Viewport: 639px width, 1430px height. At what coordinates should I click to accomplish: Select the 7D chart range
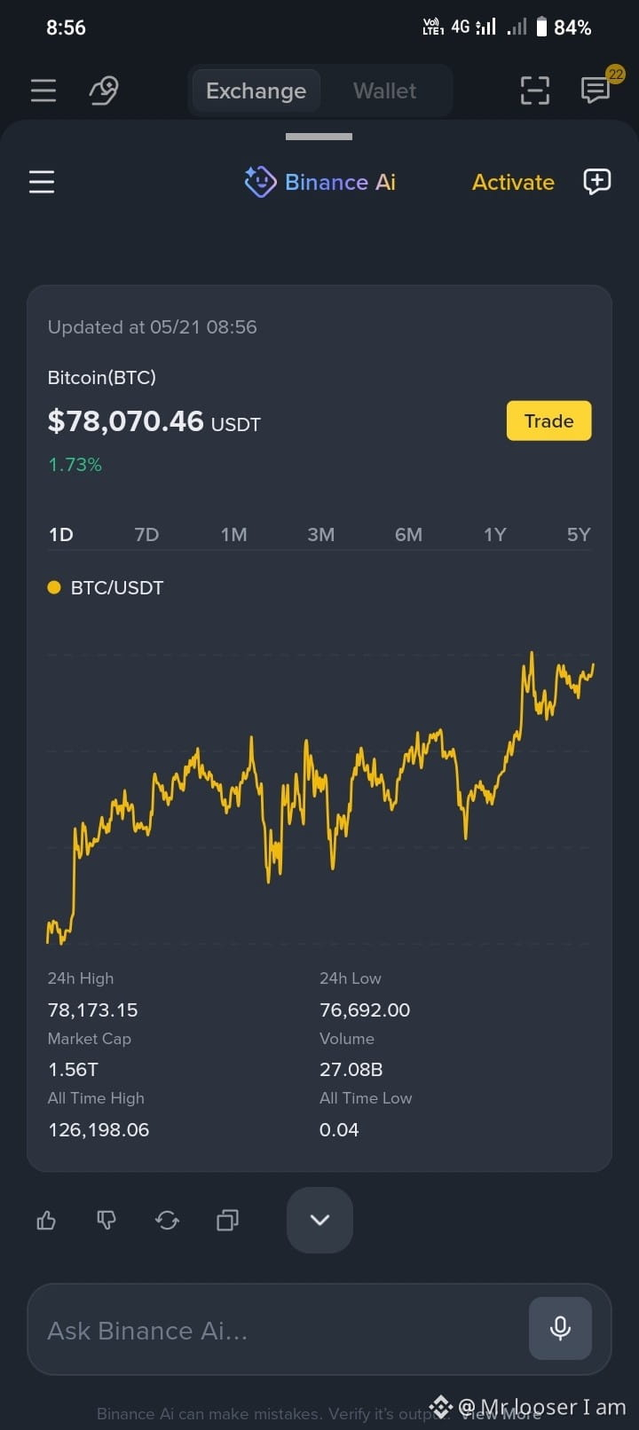146,534
